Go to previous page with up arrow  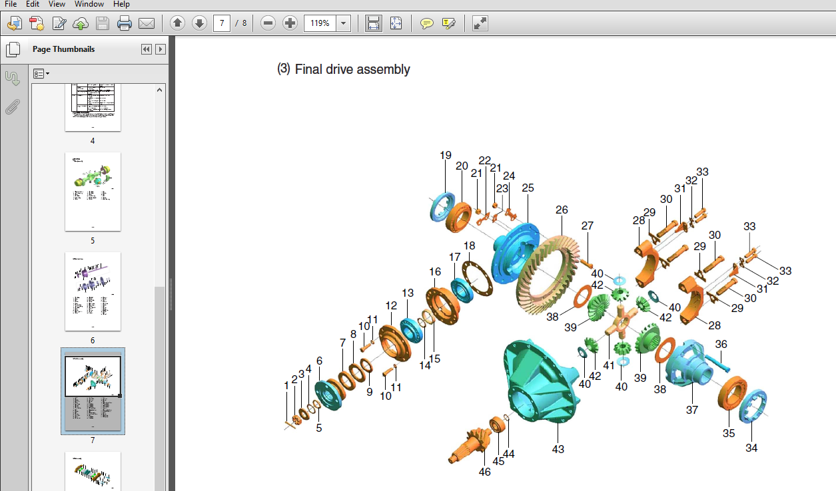tap(177, 23)
